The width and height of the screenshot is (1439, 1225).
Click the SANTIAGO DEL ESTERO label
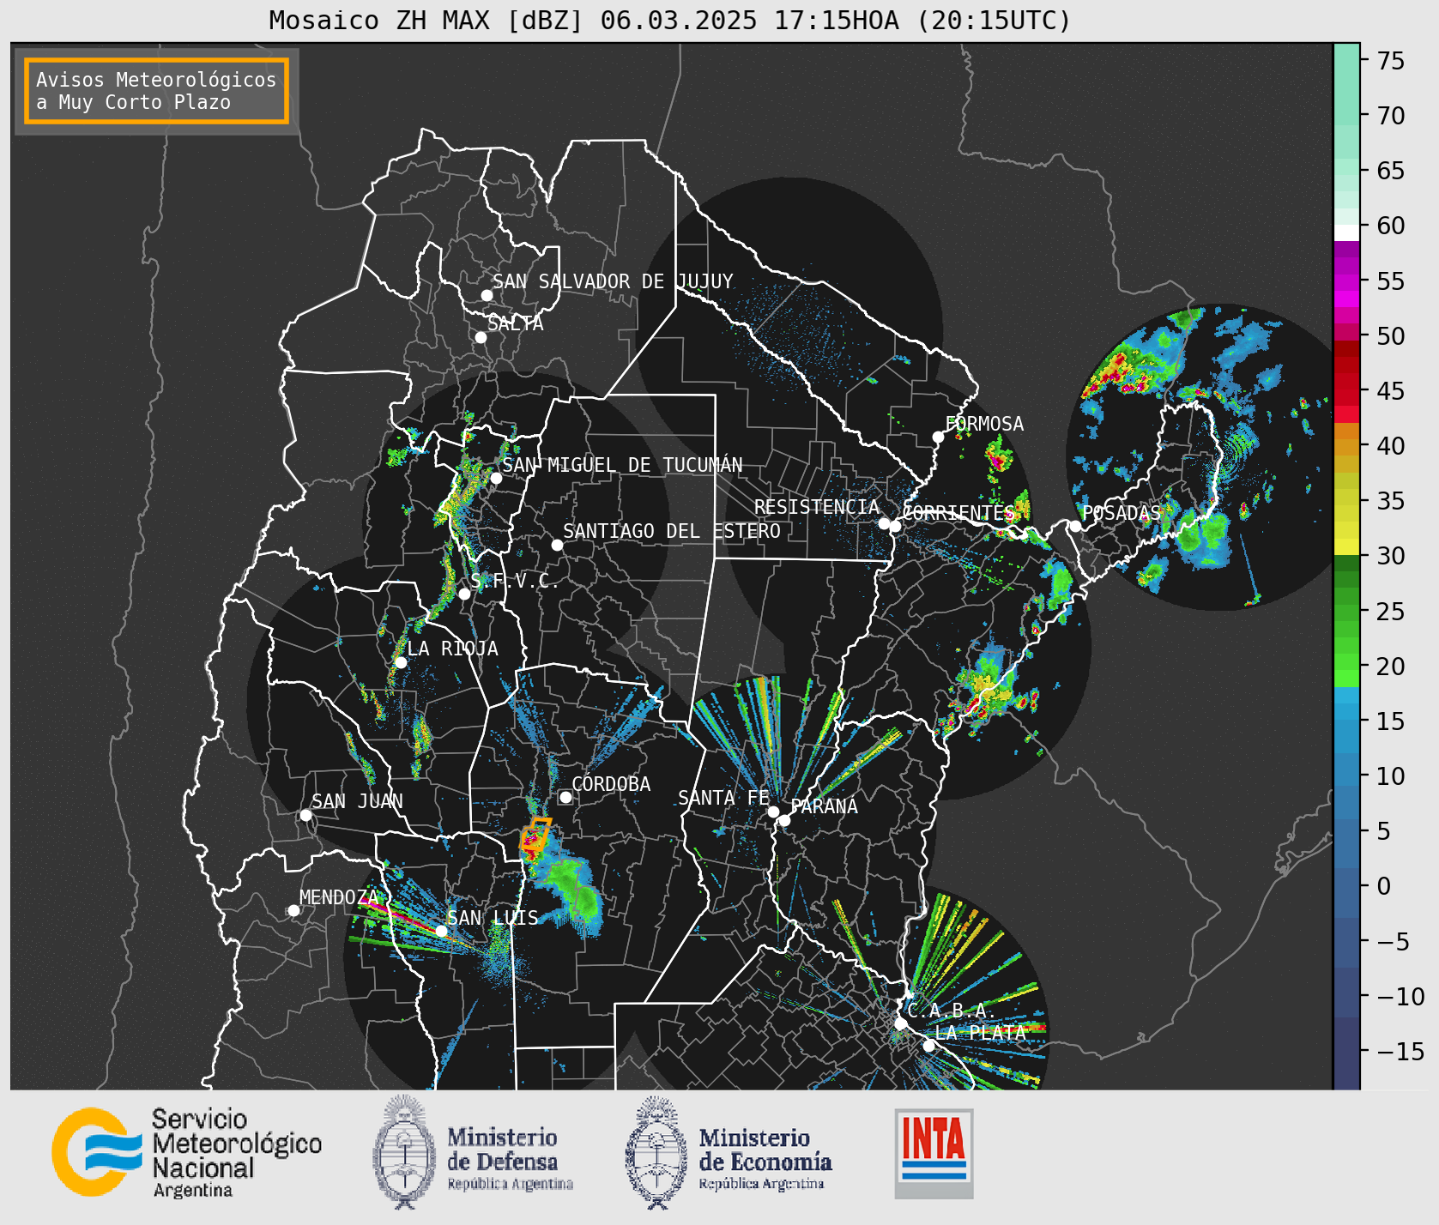(x=672, y=531)
